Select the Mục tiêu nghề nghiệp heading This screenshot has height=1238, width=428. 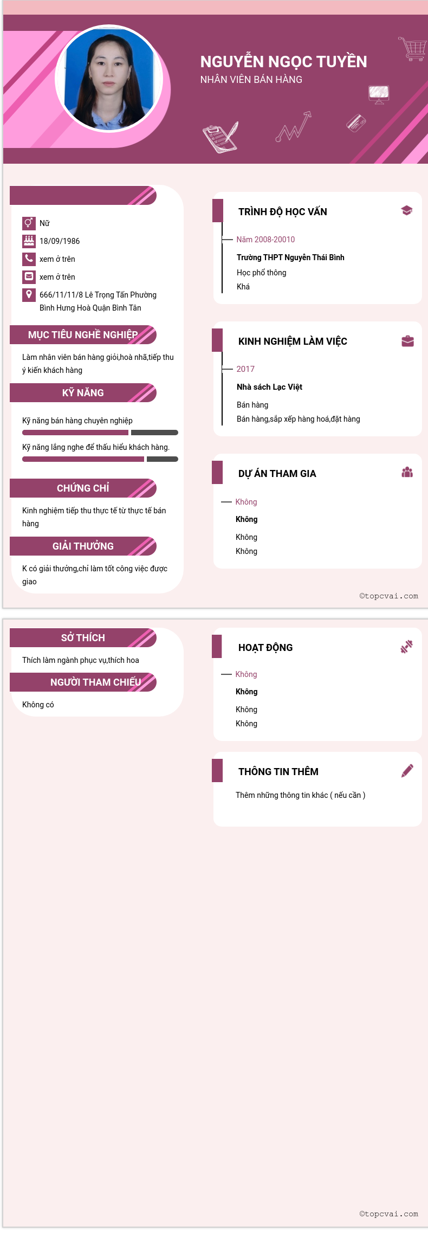(83, 335)
